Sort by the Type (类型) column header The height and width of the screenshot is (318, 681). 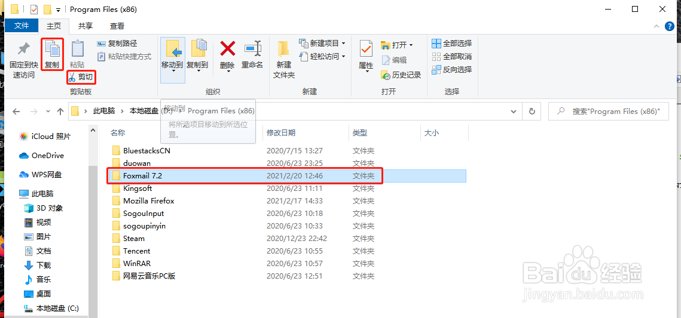359,133
